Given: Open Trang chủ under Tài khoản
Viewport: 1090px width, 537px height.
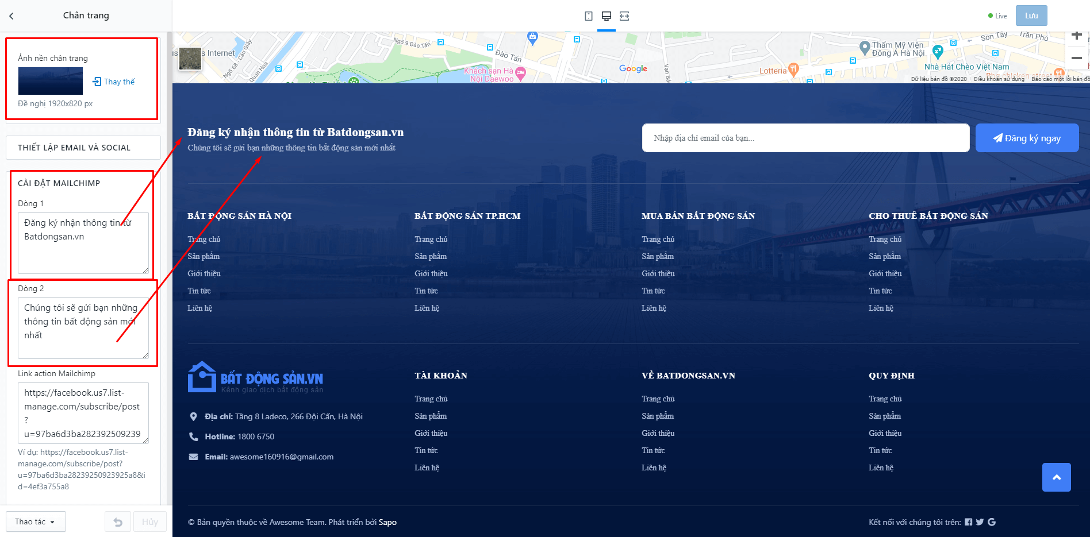Looking at the screenshot, I should click(x=431, y=399).
